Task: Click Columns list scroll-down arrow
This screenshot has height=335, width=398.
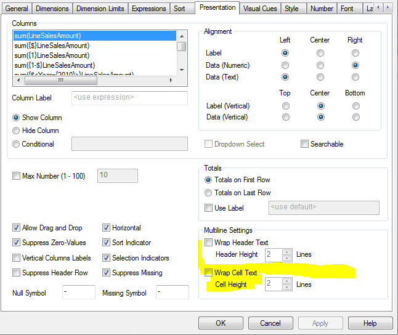Action: [x=182, y=70]
